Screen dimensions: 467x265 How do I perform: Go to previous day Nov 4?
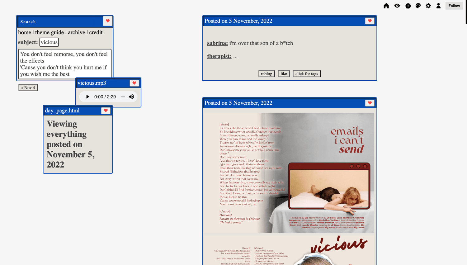click(x=28, y=88)
